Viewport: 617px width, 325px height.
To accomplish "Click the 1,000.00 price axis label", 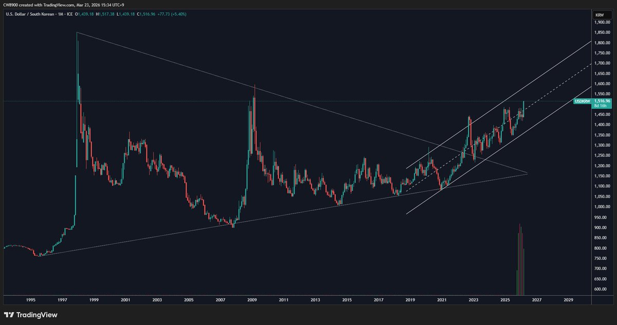I will (x=602, y=207).
